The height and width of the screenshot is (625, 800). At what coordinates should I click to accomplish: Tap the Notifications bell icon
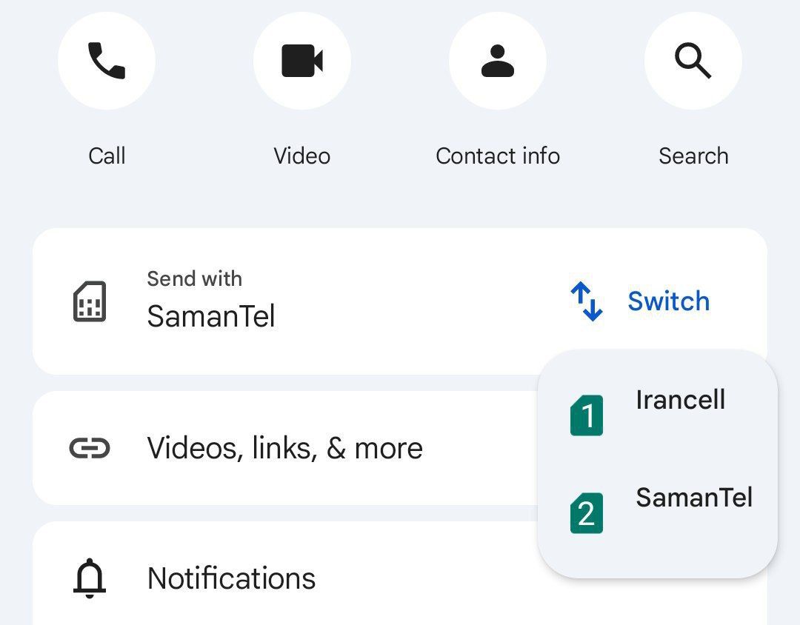coord(90,578)
